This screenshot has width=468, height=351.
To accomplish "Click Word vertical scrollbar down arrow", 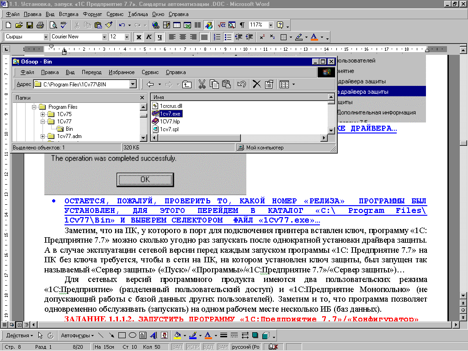I will pos(463,296).
